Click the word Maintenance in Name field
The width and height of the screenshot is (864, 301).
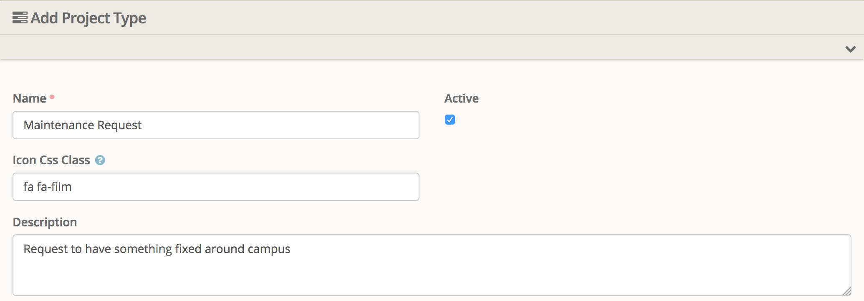click(59, 125)
